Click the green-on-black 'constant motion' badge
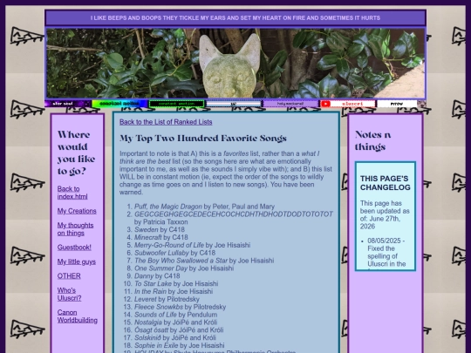 click(x=176, y=104)
